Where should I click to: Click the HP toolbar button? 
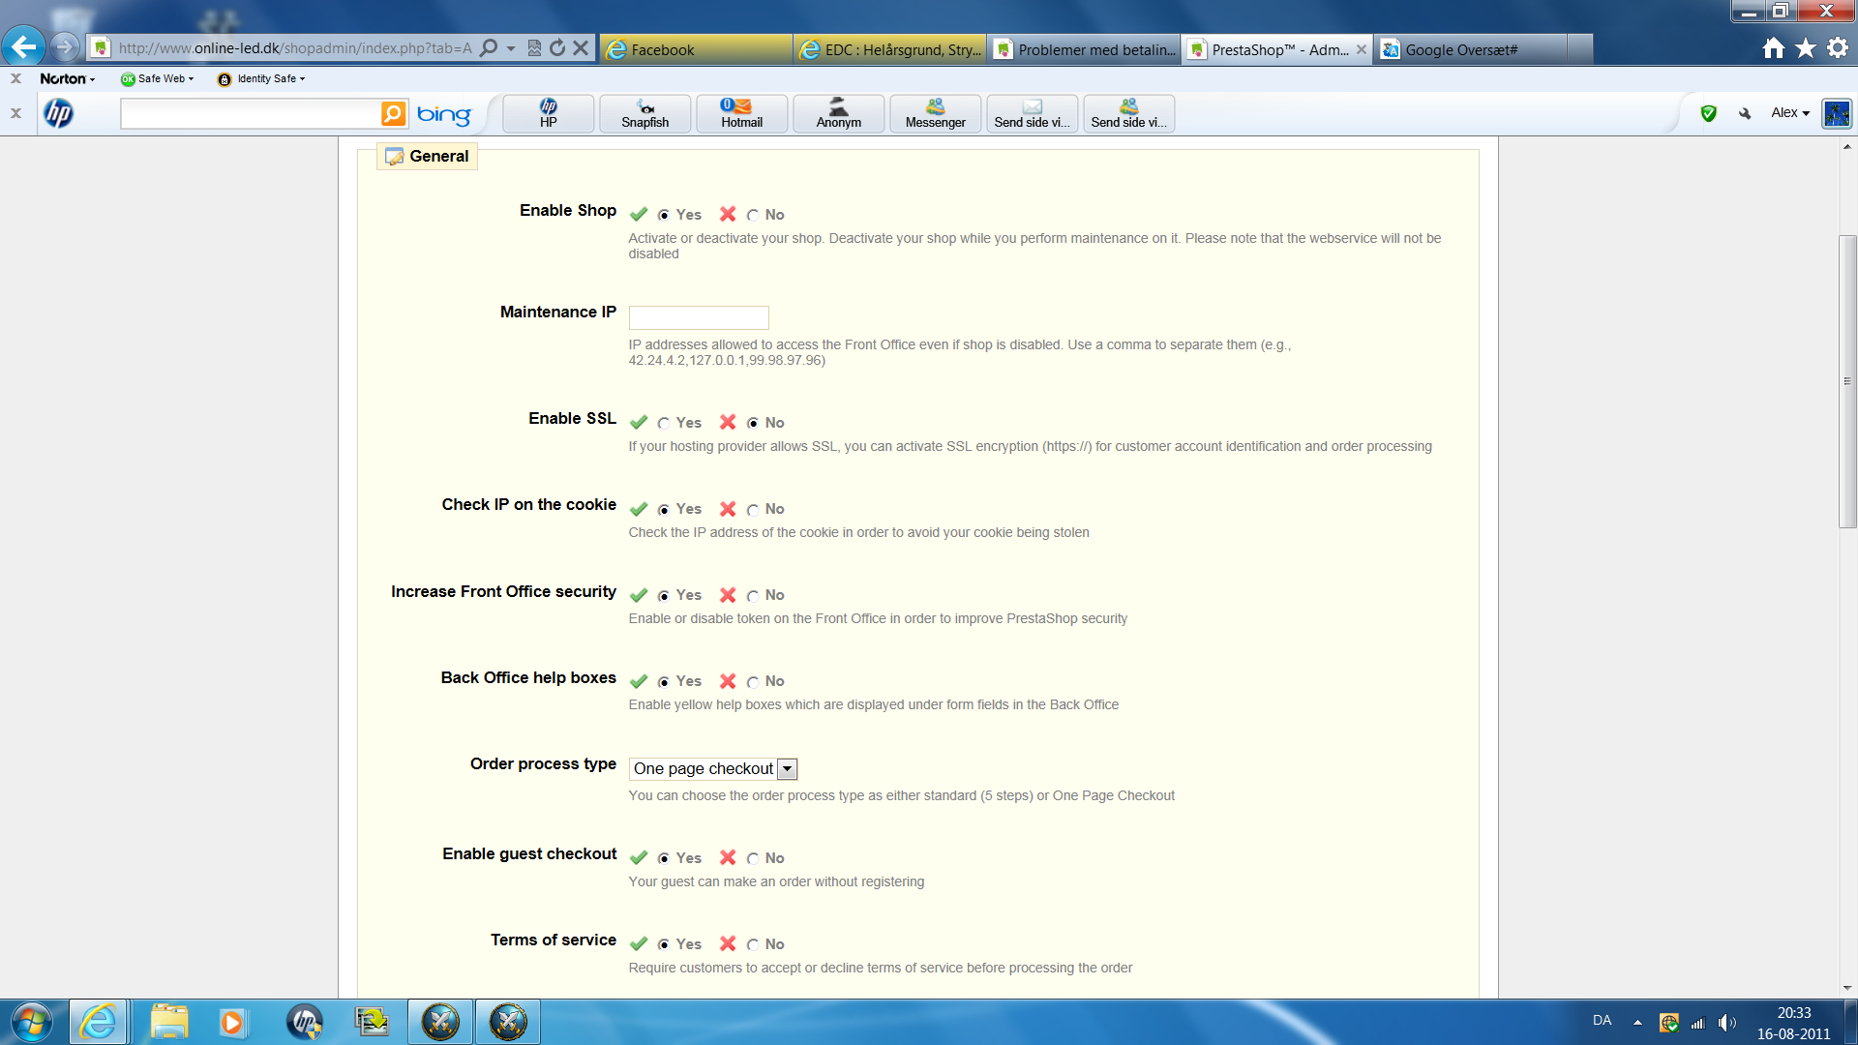[x=549, y=113]
